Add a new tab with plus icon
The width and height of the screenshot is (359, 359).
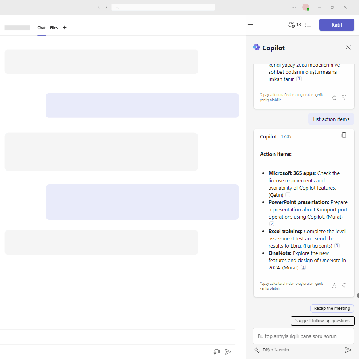pyautogui.click(x=64, y=28)
